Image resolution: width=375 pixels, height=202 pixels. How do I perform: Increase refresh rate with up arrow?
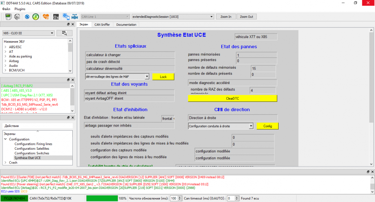(180, 197)
